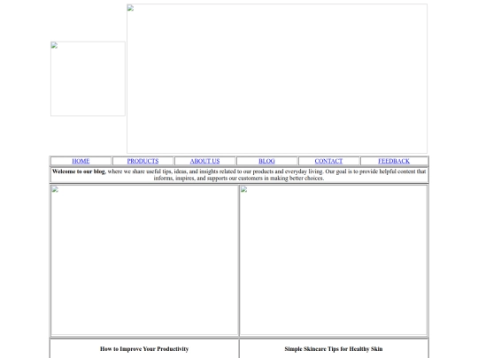Click the 'Simple Skincare Tips for Healthy Skin' heading
Image resolution: width=478 pixels, height=358 pixels.
pos(334,349)
